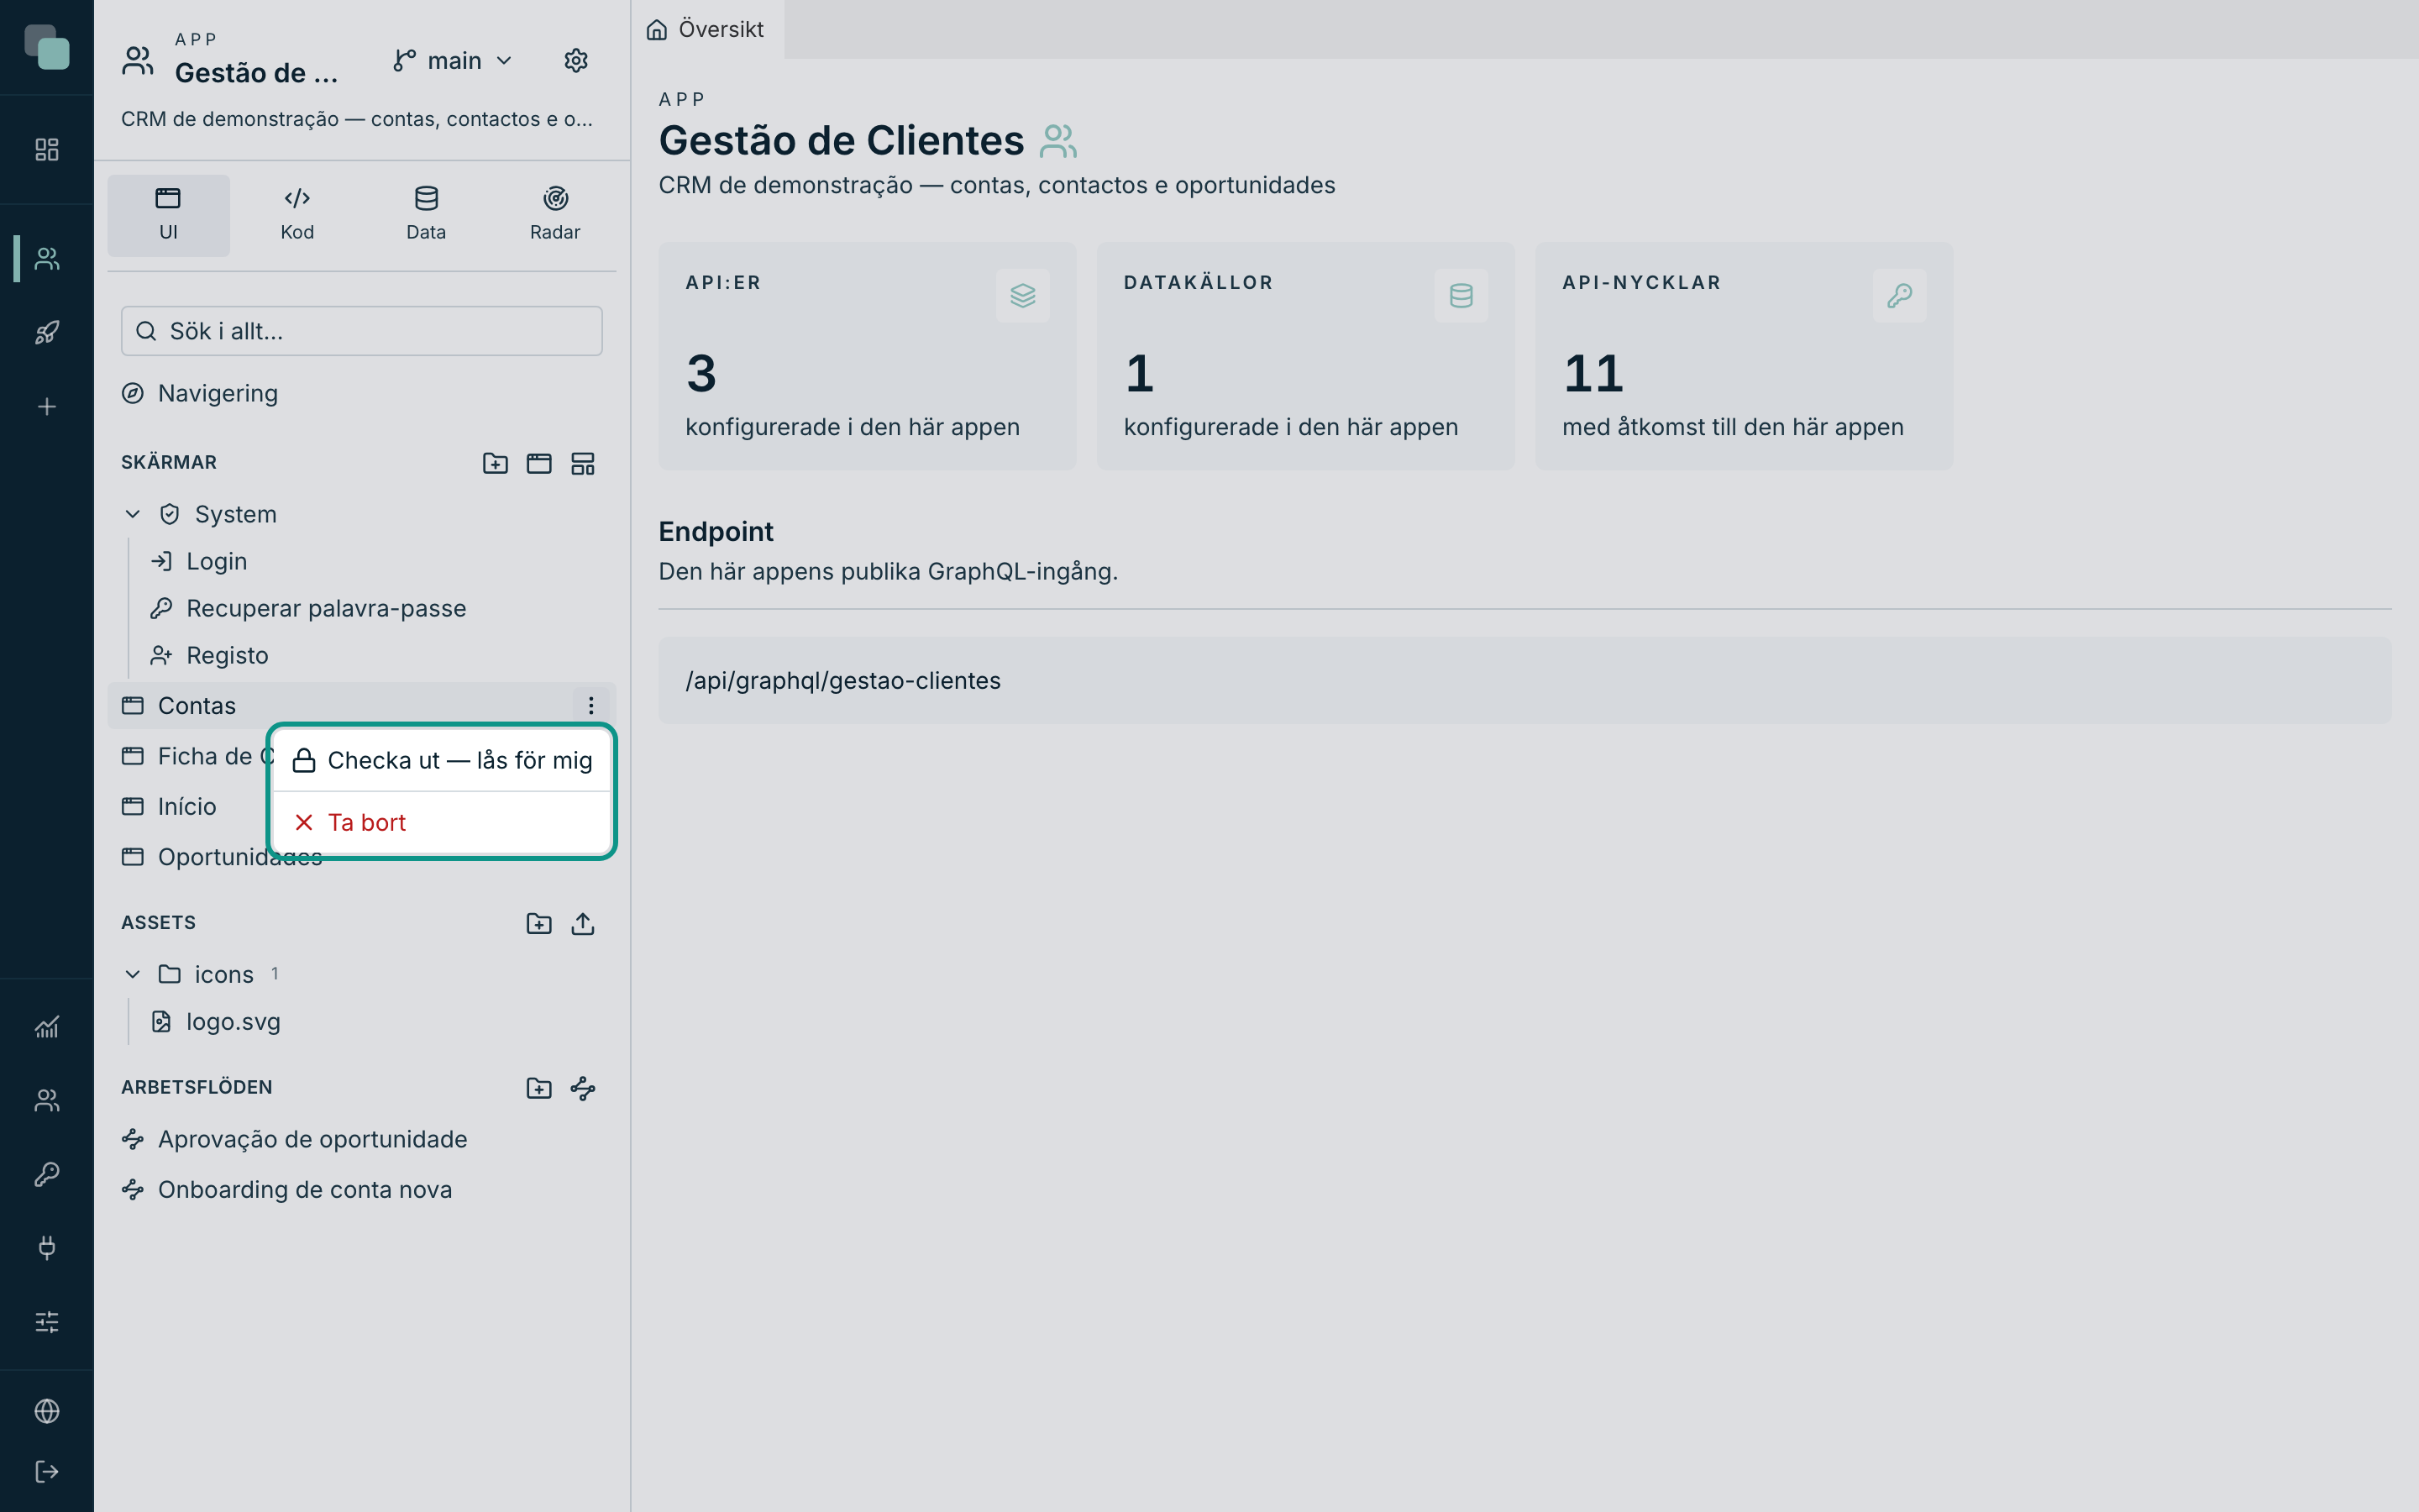The height and width of the screenshot is (1512, 2419).
Task: Open app settings gear icon
Action: pyautogui.click(x=575, y=61)
